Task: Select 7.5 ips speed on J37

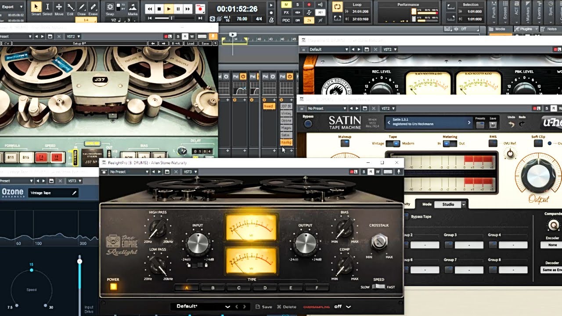Action: pos(41,157)
